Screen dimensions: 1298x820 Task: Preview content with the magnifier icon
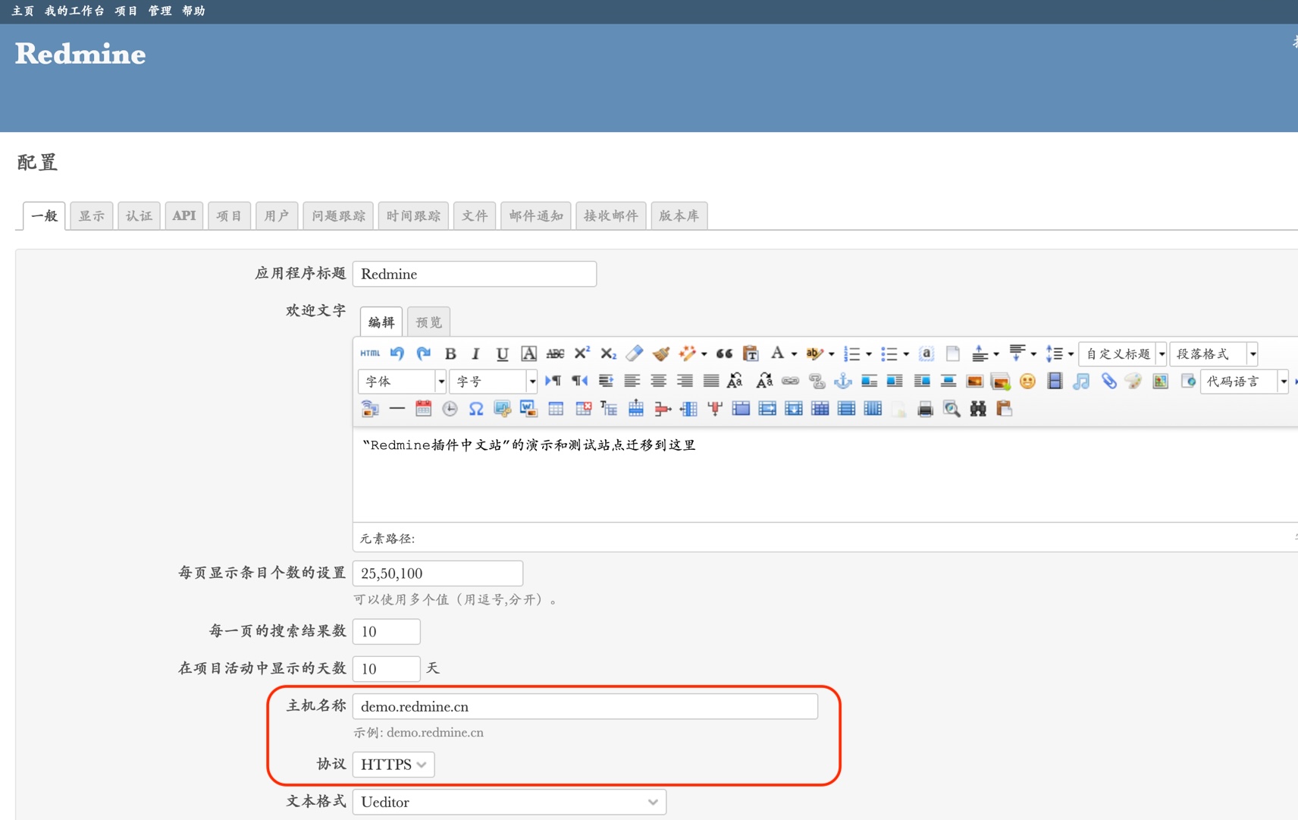tap(952, 409)
